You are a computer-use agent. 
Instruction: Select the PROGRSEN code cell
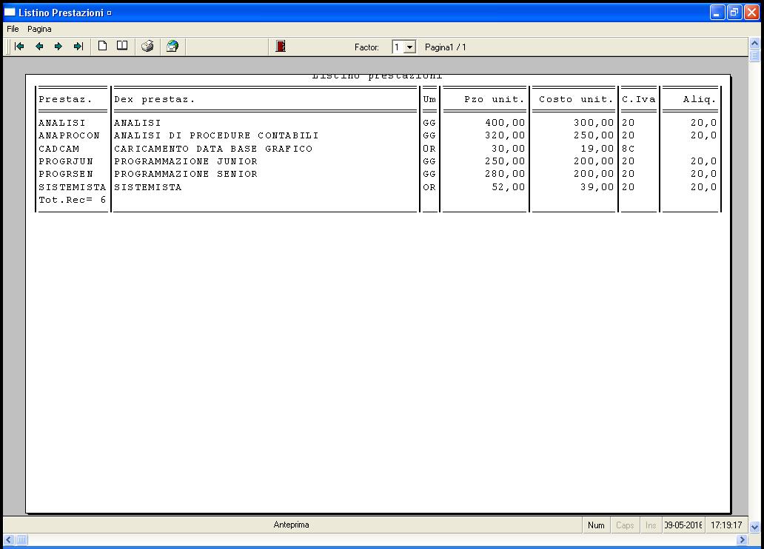66,174
